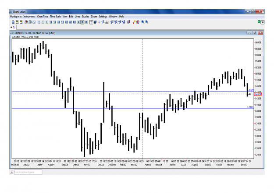Image resolution: width=274 pixels, height=193 pixels.
Task: Click the gray volume histogram icon
Action: (107, 22)
